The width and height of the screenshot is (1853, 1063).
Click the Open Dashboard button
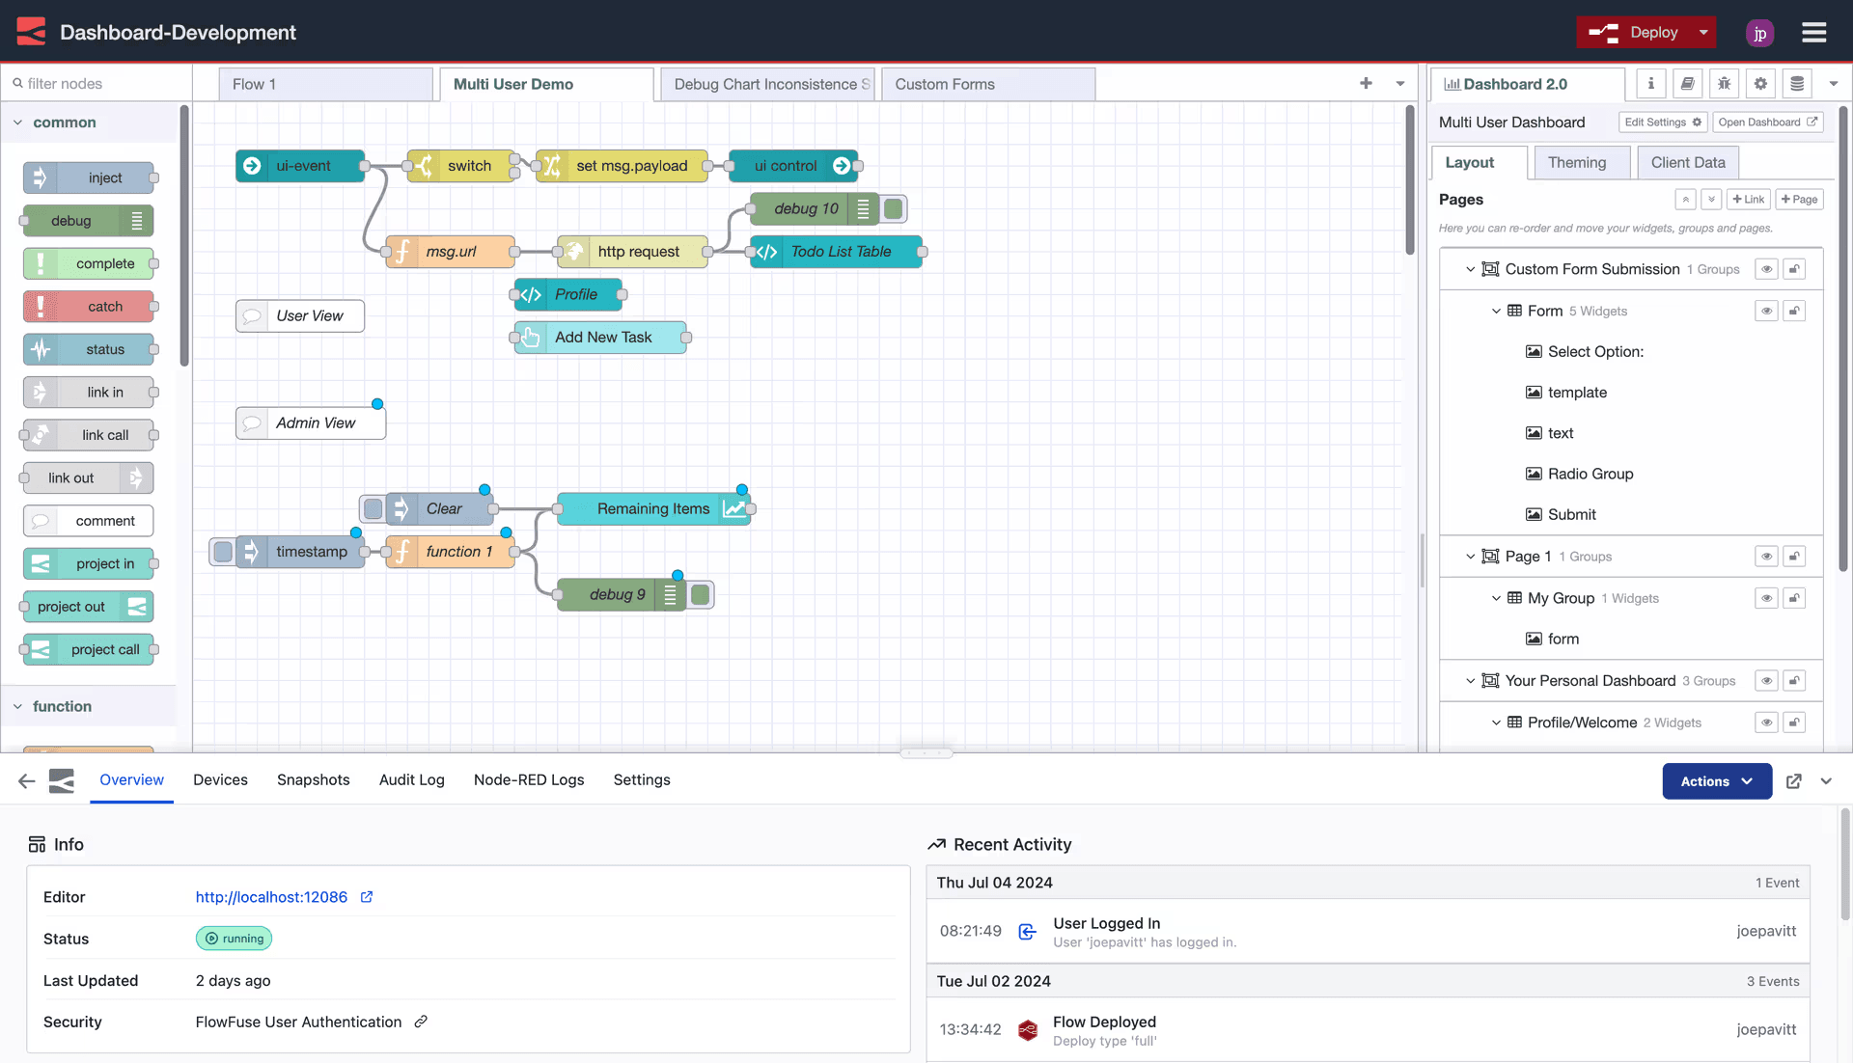coord(1767,122)
